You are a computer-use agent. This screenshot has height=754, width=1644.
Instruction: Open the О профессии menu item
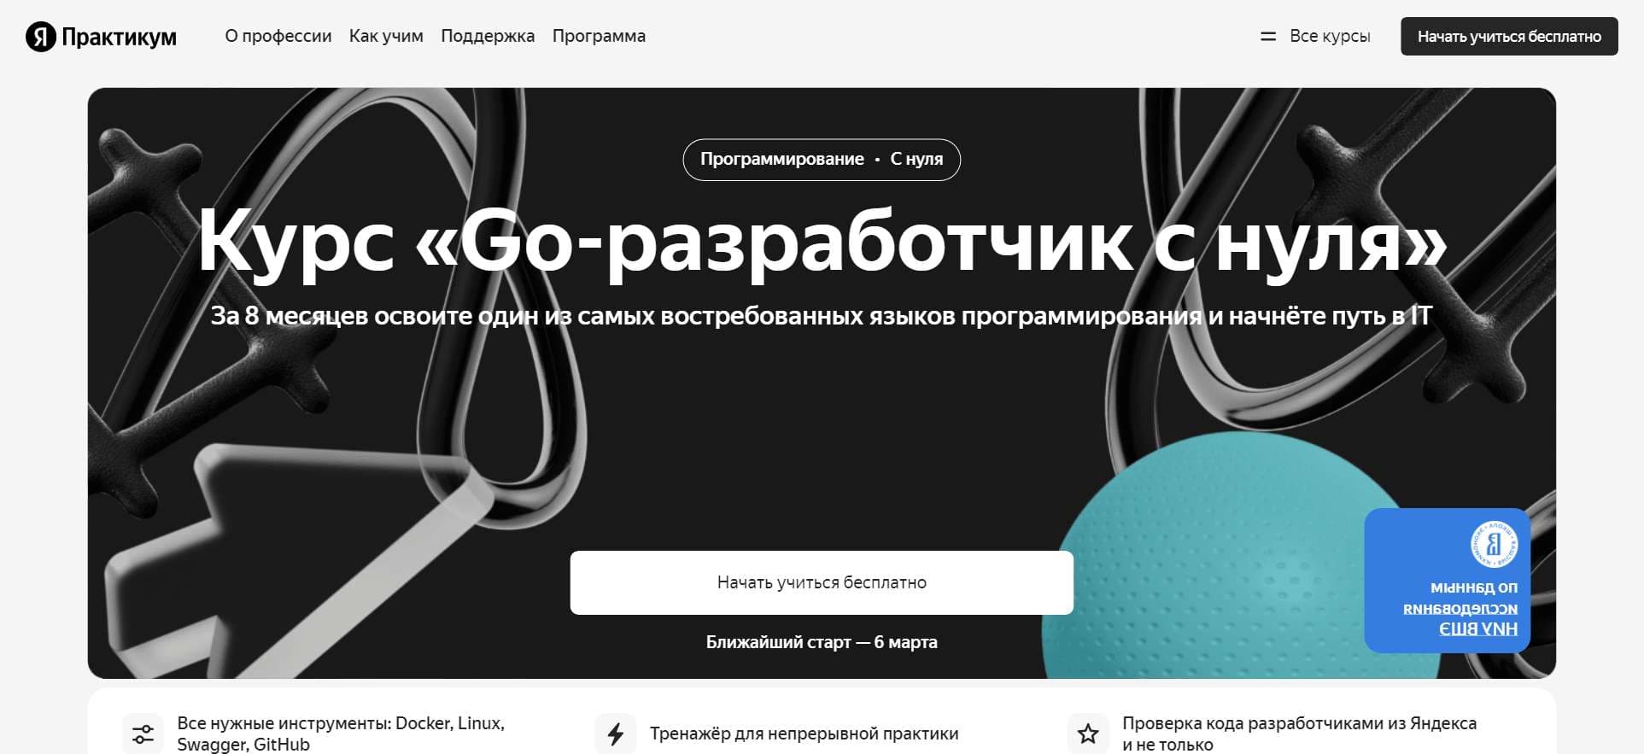tap(278, 36)
